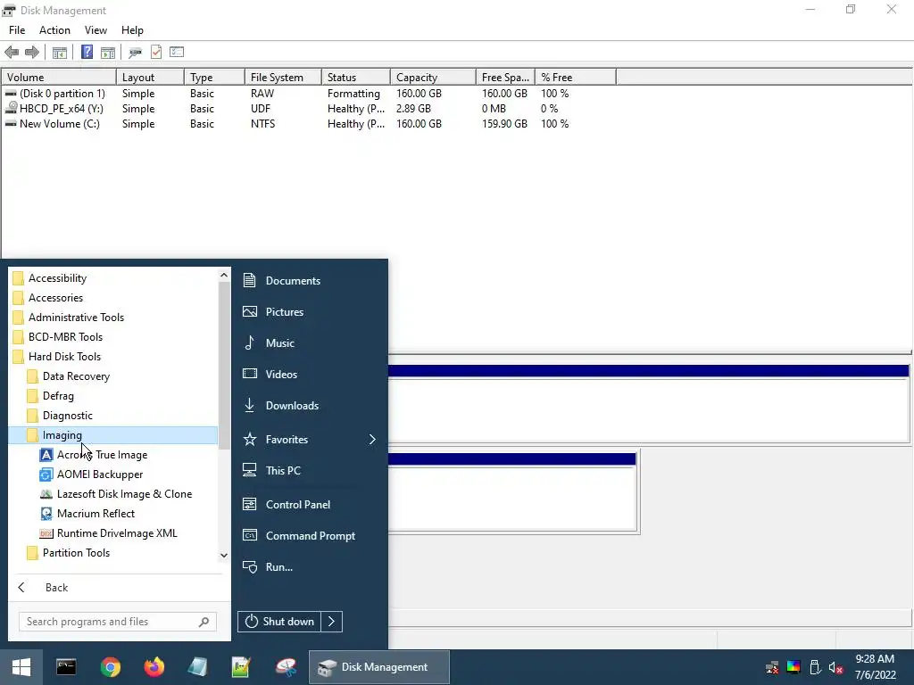Open the View menu
Screen dimensions: 914x685
(x=96, y=30)
